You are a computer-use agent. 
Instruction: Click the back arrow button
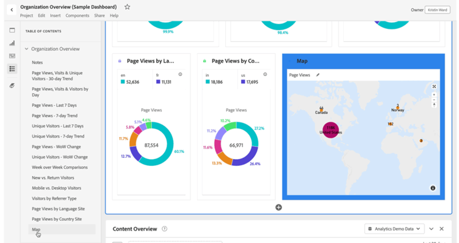click(x=12, y=10)
